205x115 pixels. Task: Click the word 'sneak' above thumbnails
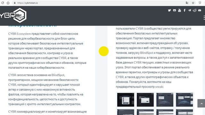pyautogui.click(x=159, y=87)
